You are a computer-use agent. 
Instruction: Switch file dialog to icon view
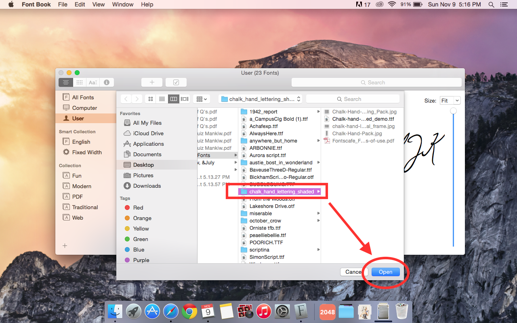pos(151,99)
